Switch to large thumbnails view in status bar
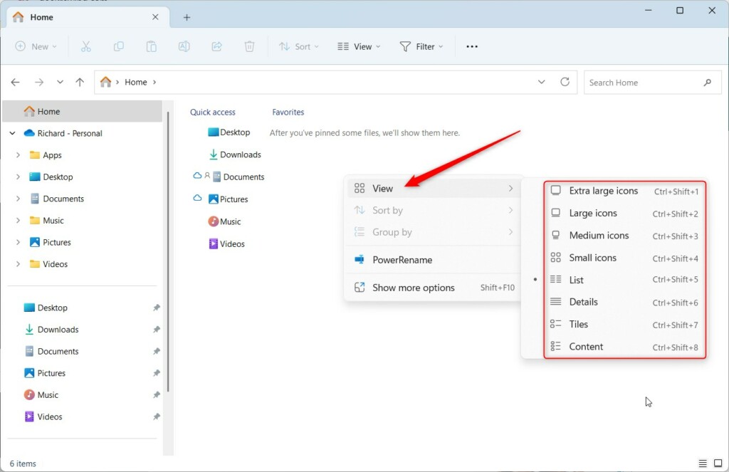The image size is (729, 472). pos(718,463)
